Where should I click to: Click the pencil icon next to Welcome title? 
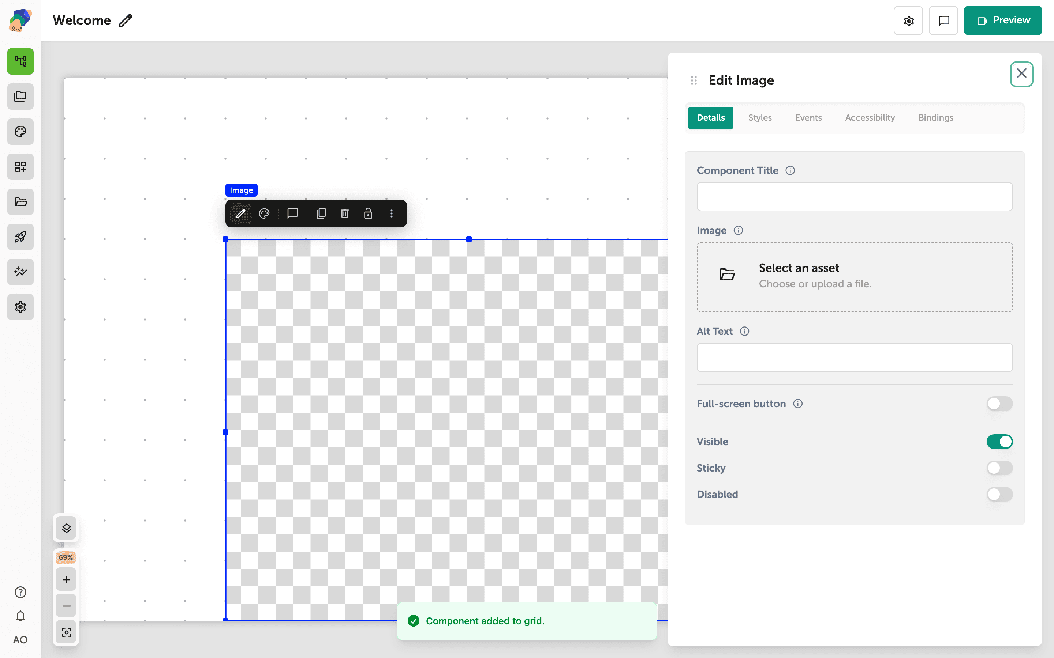pyautogui.click(x=126, y=20)
